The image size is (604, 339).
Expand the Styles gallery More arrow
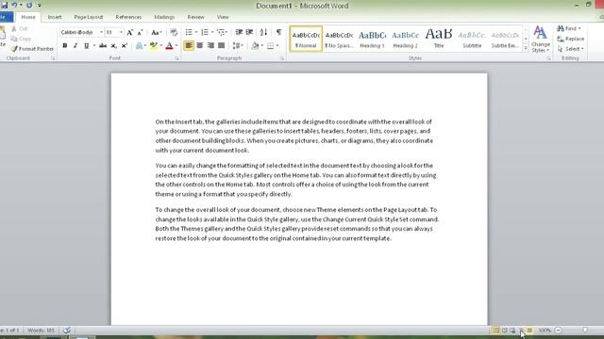(x=526, y=48)
